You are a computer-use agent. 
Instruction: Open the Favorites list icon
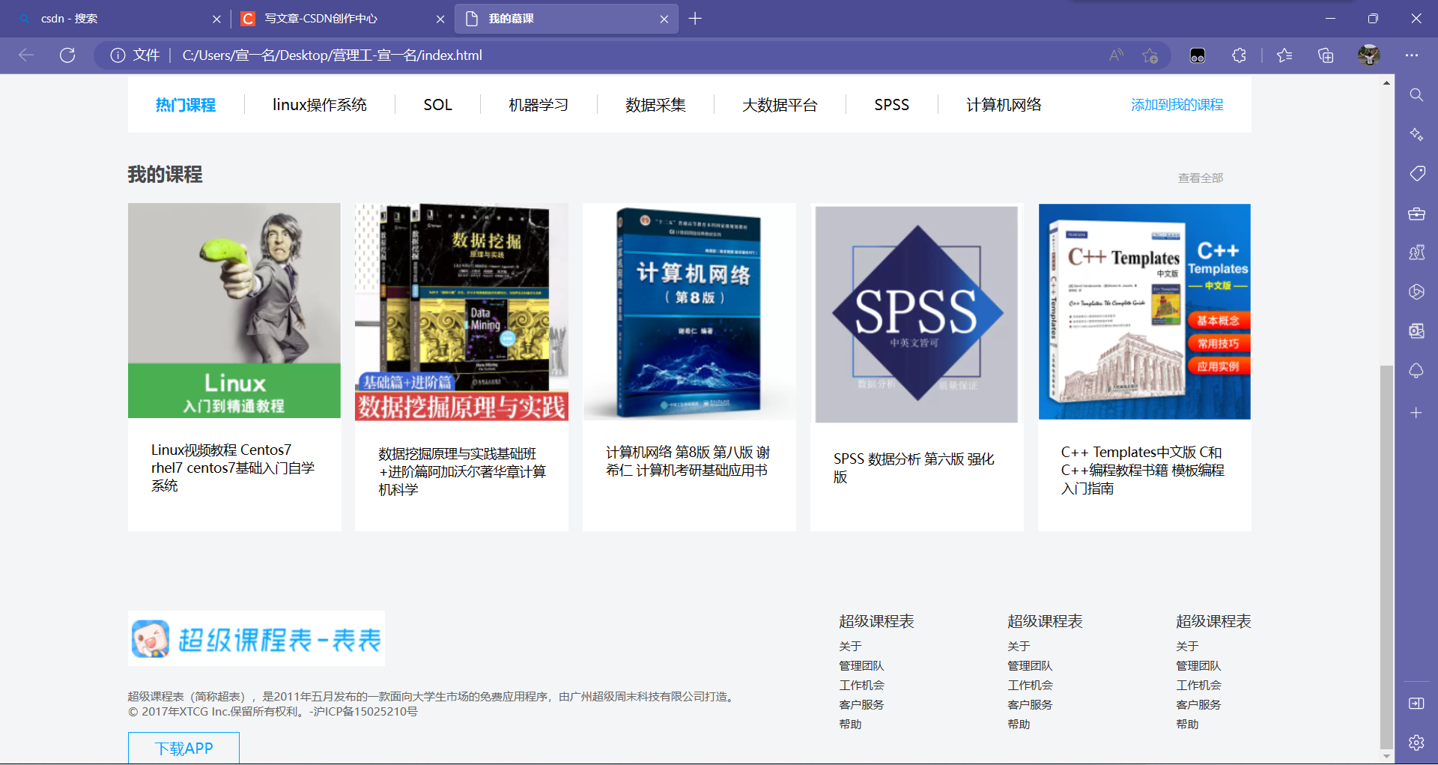click(1284, 55)
